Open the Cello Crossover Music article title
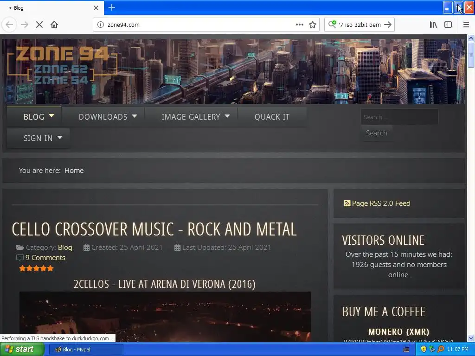Screen dimensions: 475x356 (154, 229)
